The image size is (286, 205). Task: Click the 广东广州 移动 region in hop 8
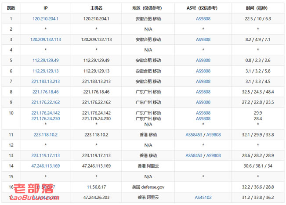click(148, 92)
